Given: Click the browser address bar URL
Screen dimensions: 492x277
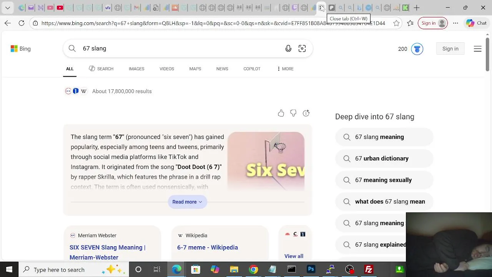Looking at the screenshot, I should [213, 23].
